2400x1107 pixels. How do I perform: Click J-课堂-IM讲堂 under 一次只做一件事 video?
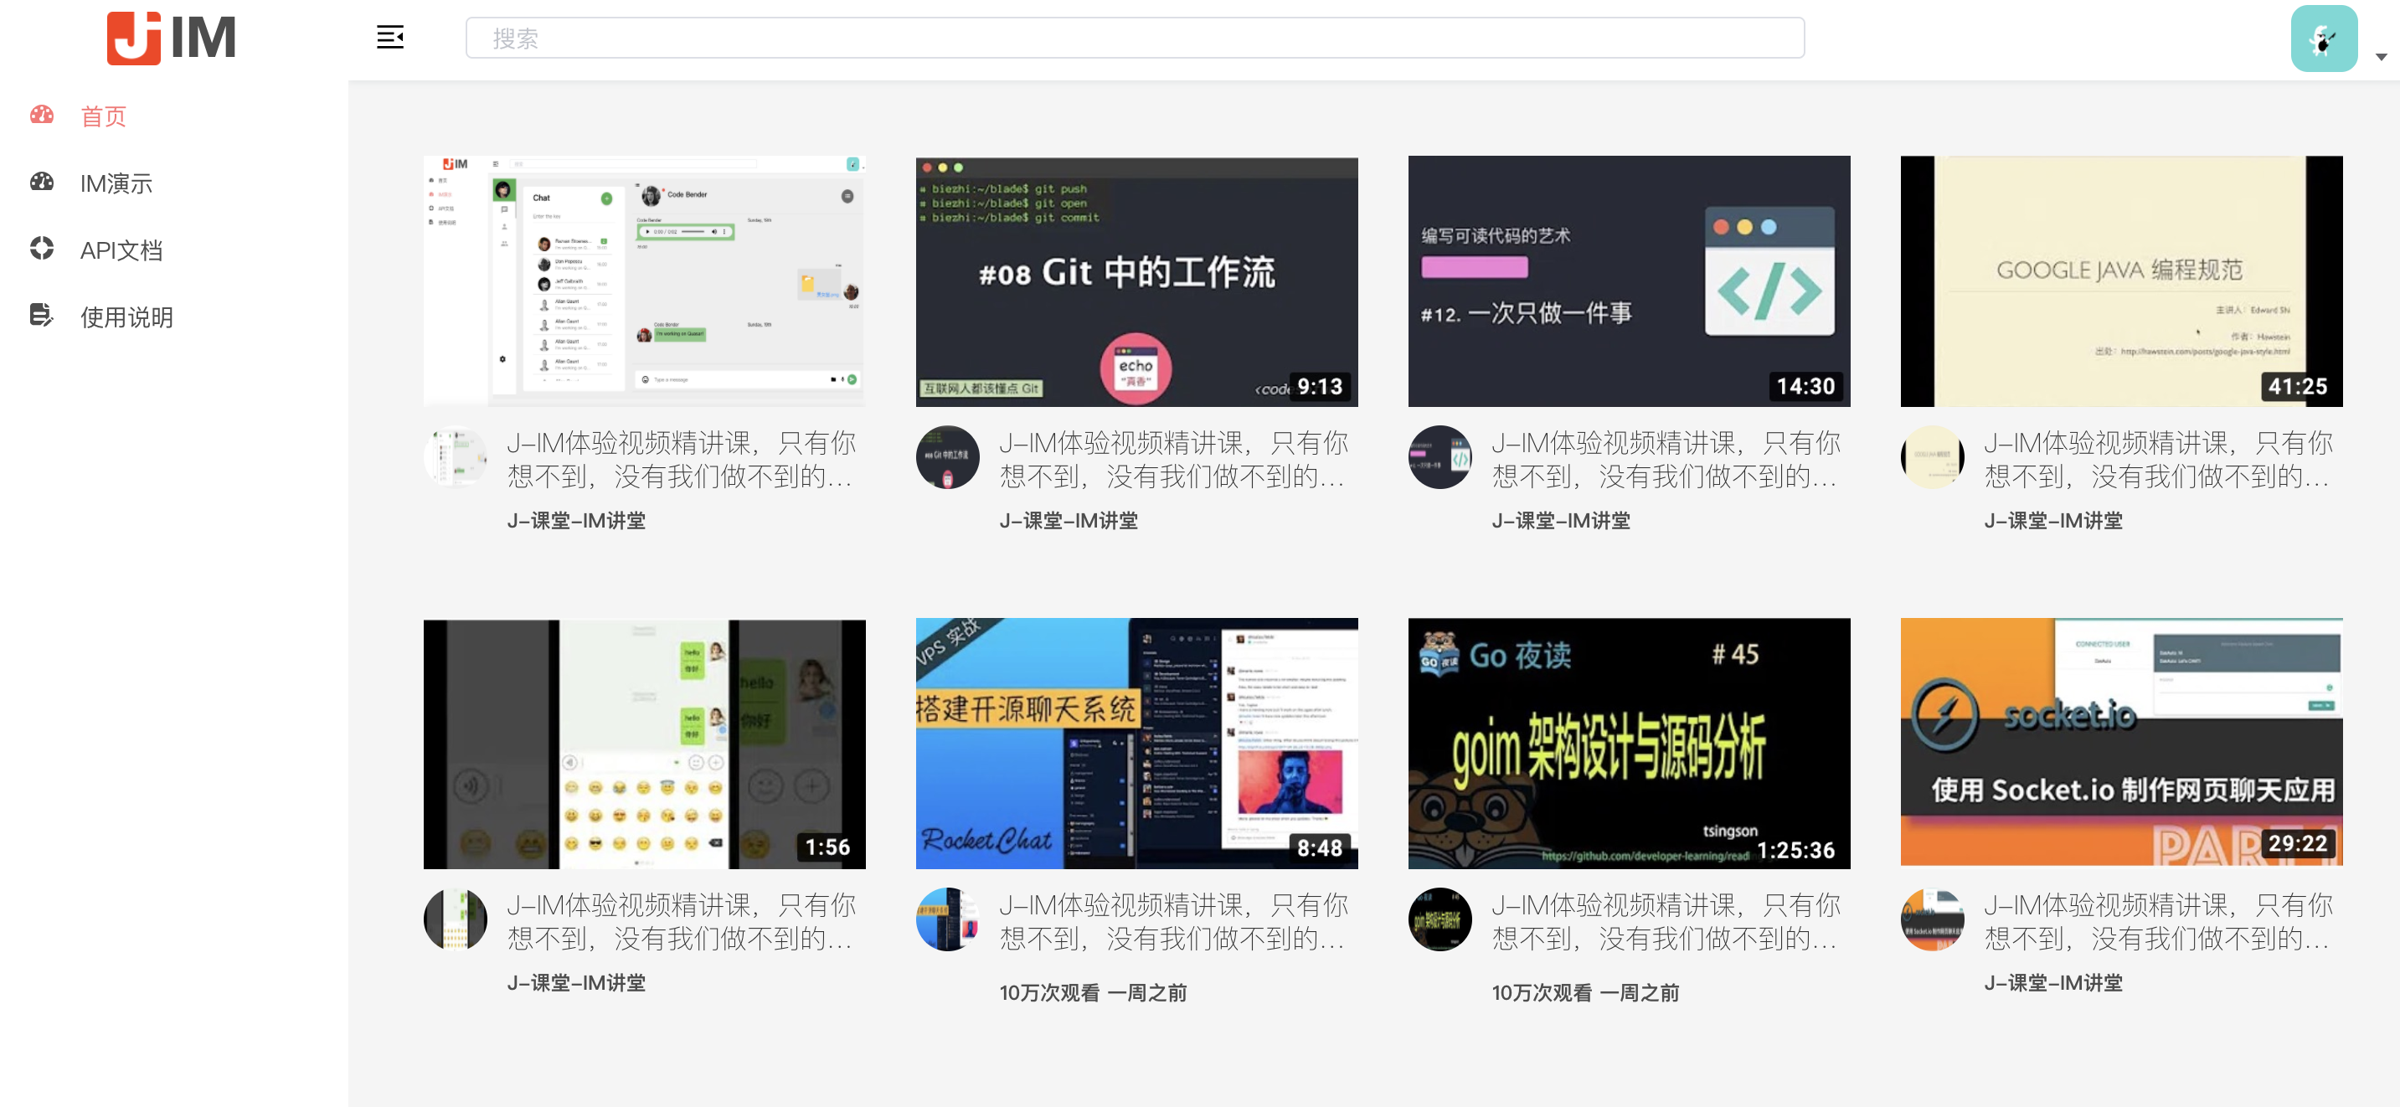coord(1562,521)
